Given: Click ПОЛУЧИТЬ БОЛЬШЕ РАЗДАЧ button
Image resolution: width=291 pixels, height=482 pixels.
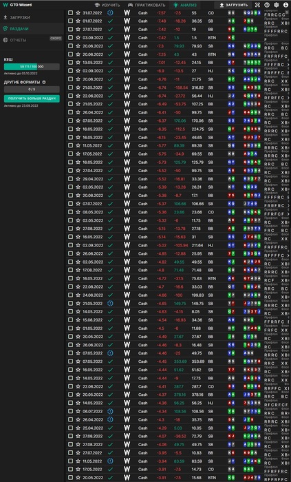Looking at the screenshot, I should [32, 98].
